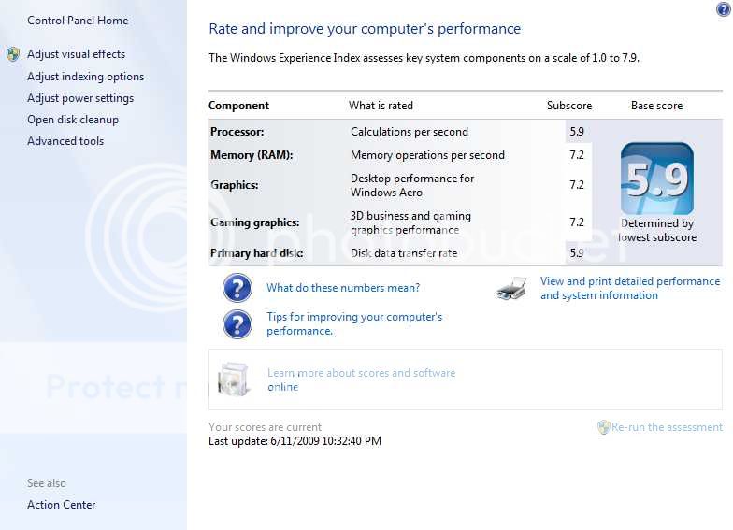Viewport: 733px width, 530px height.
Task: Click the printer icon
Action: click(x=511, y=289)
